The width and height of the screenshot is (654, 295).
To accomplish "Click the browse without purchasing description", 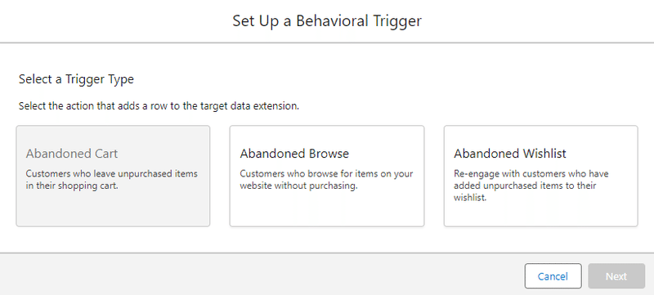I will click(326, 180).
